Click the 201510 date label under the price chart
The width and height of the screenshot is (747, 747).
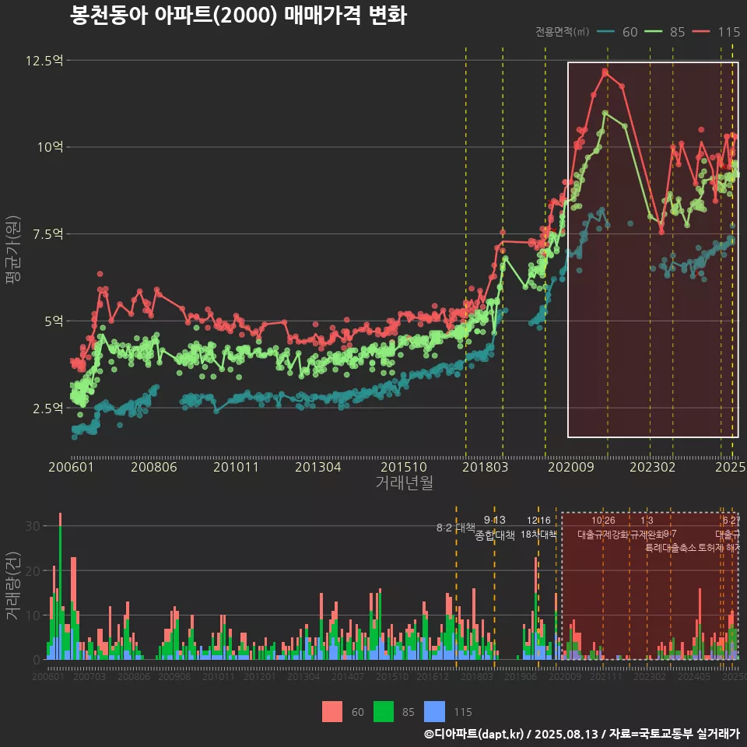coord(404,467)
